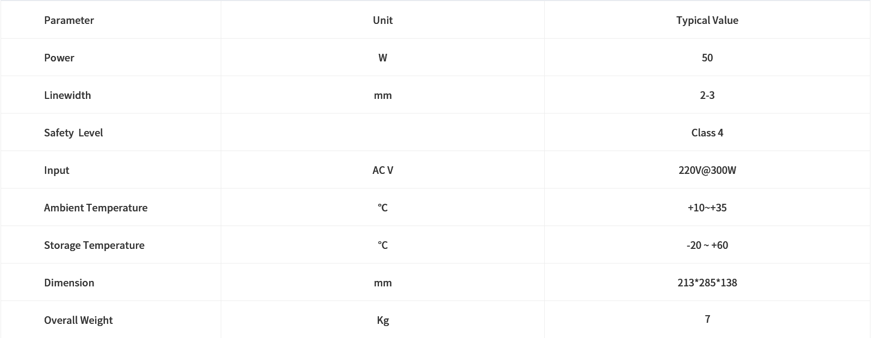This screenshot has width=871, height=338.
Task: Click the Typical Value column header
Action: tap(707, 20)
